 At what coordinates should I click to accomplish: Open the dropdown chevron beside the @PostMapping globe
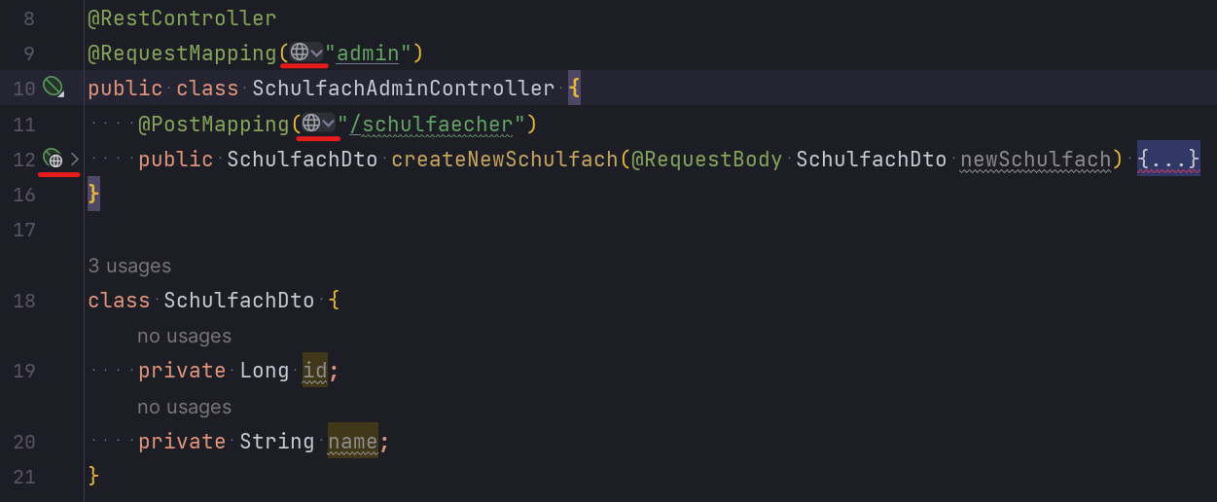point(329,124)
